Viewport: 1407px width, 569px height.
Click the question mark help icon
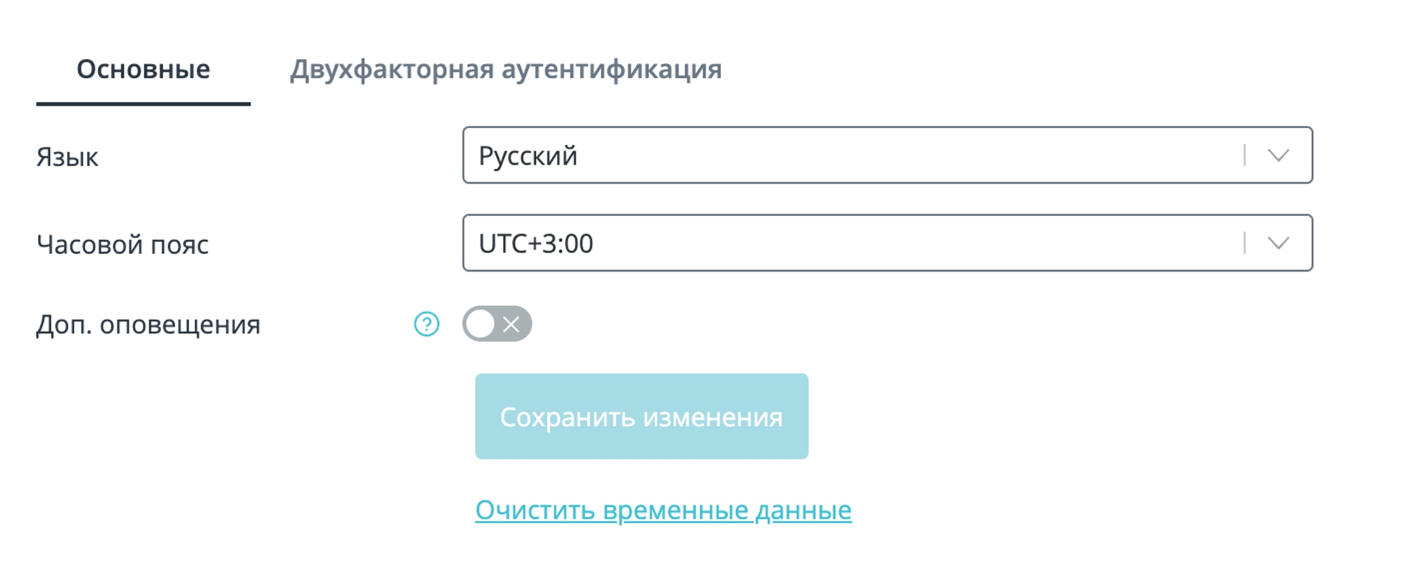(426, 324)
